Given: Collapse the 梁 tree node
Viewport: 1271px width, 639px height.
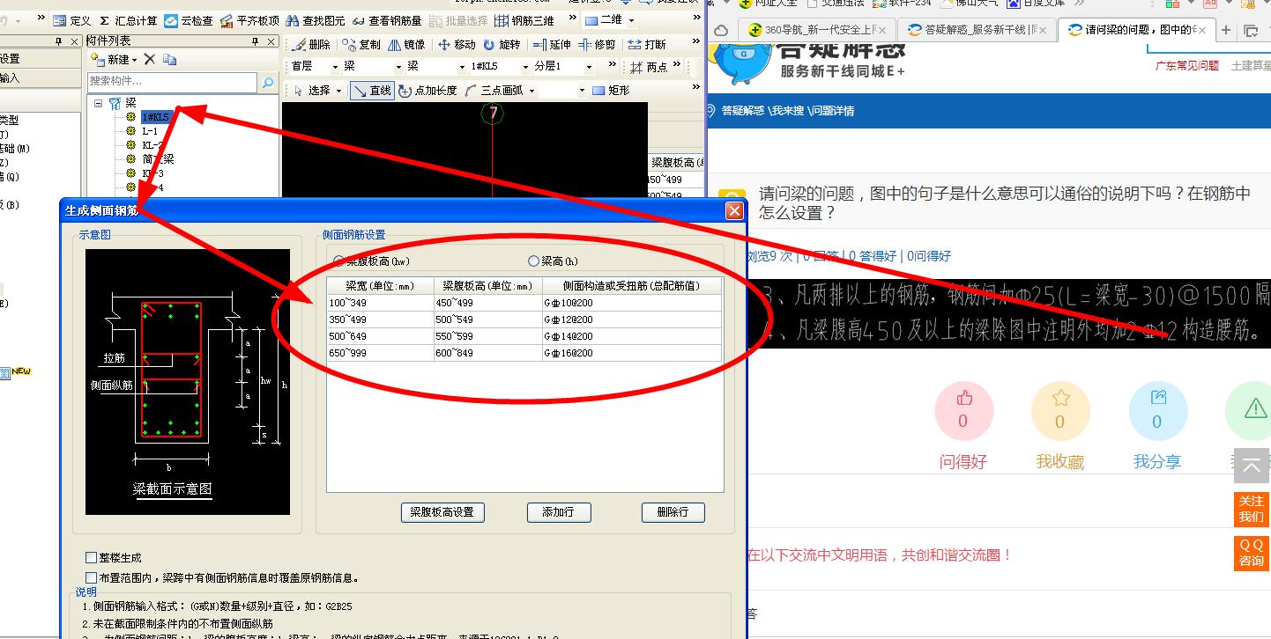Looking at the screenshot, I should coord(99,103).
